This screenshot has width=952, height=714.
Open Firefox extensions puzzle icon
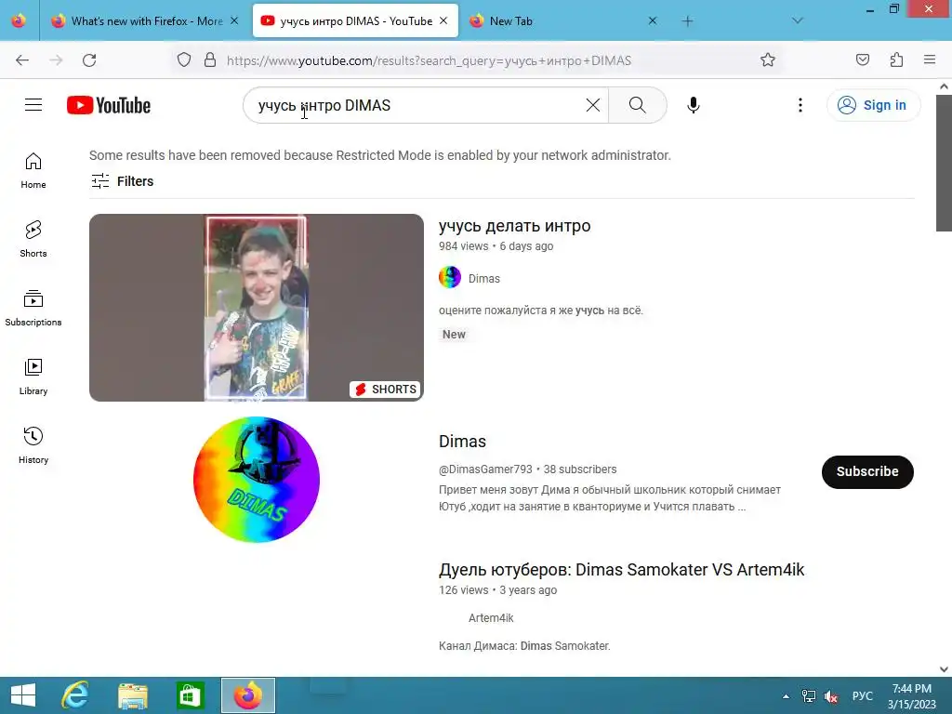pos(897,60)
